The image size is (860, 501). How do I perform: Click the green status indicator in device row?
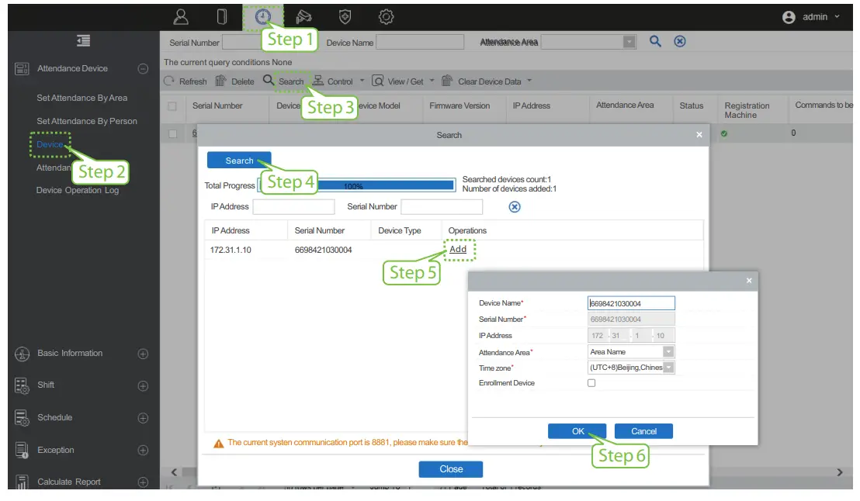coord(724,133)
